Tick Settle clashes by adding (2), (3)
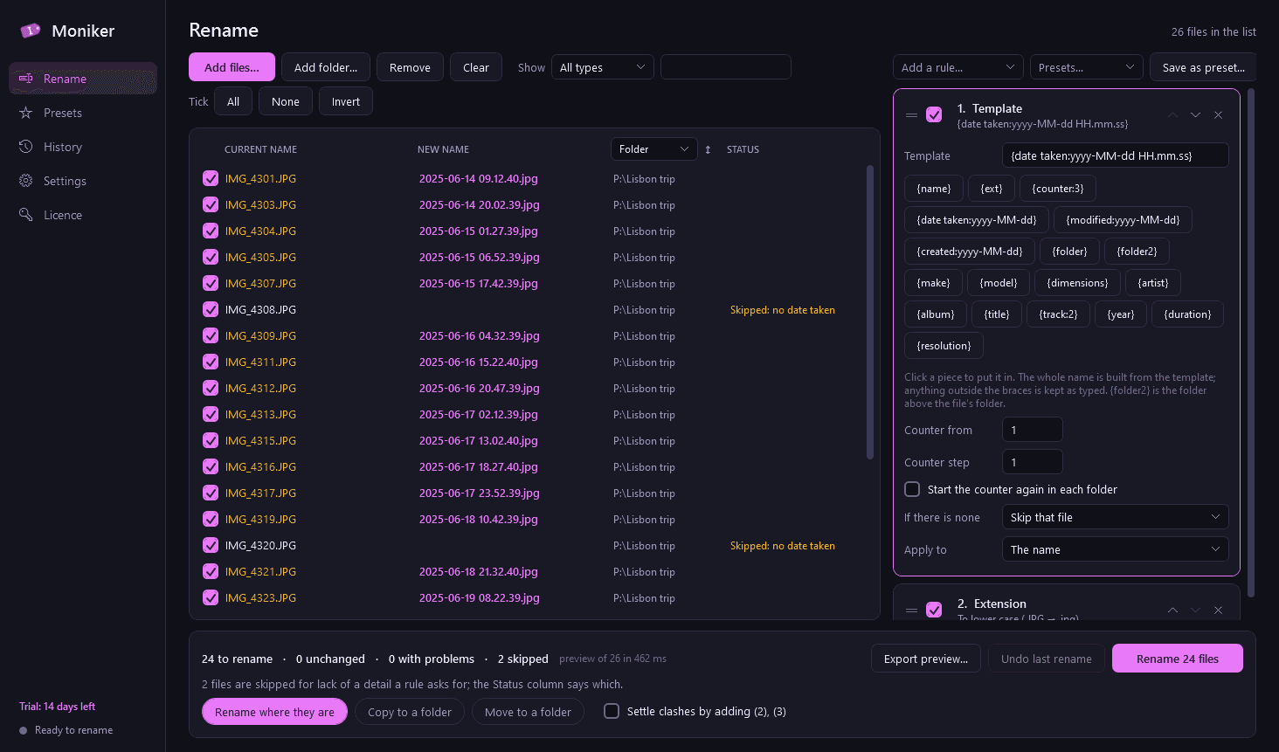1279x752 pixels. click(612, 711)
